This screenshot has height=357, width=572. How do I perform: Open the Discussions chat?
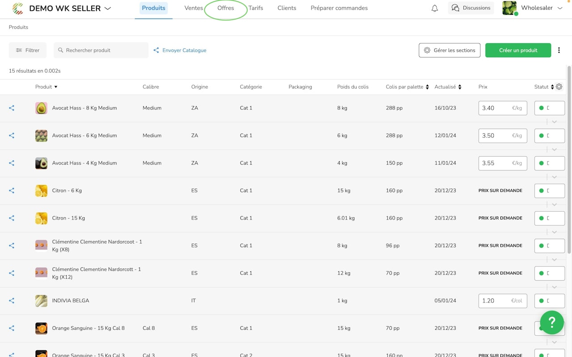(471, 8)
